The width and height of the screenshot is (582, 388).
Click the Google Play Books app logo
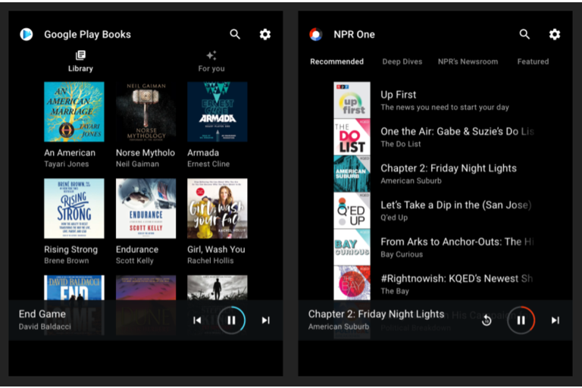(27, 34)
